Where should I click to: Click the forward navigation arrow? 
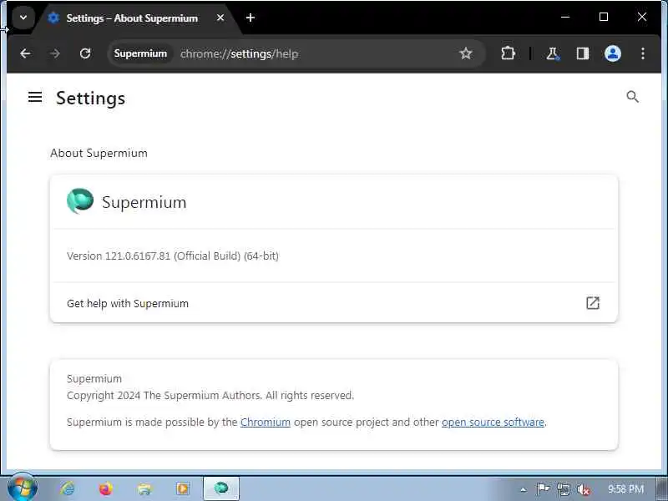(x=55, y=53)
